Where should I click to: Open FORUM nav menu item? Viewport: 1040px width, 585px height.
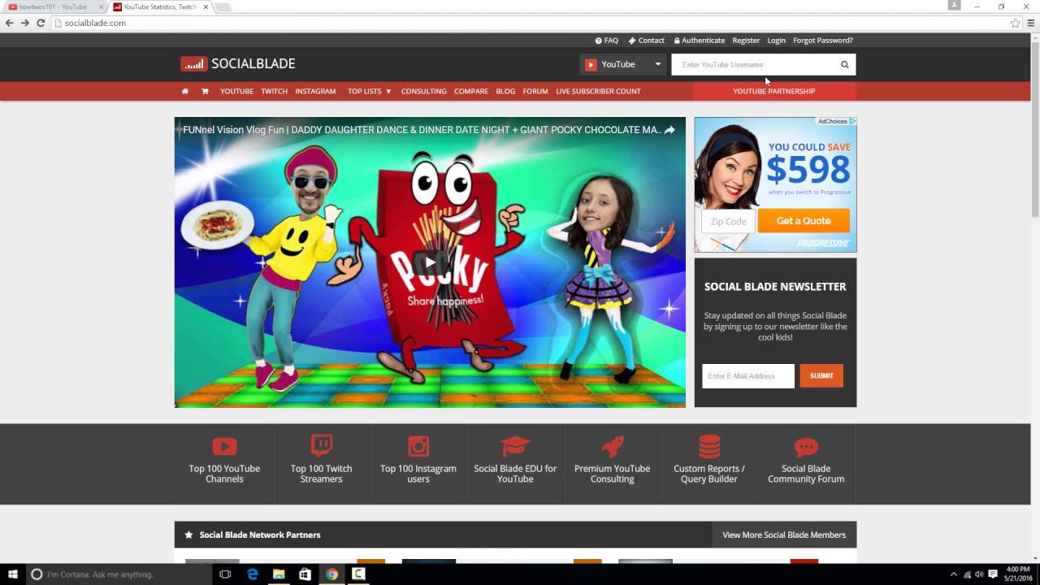(x=535, y=91)
